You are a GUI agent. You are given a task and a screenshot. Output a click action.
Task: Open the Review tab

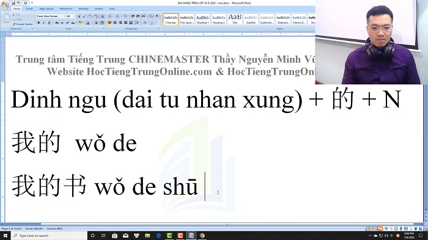point(99,9)
